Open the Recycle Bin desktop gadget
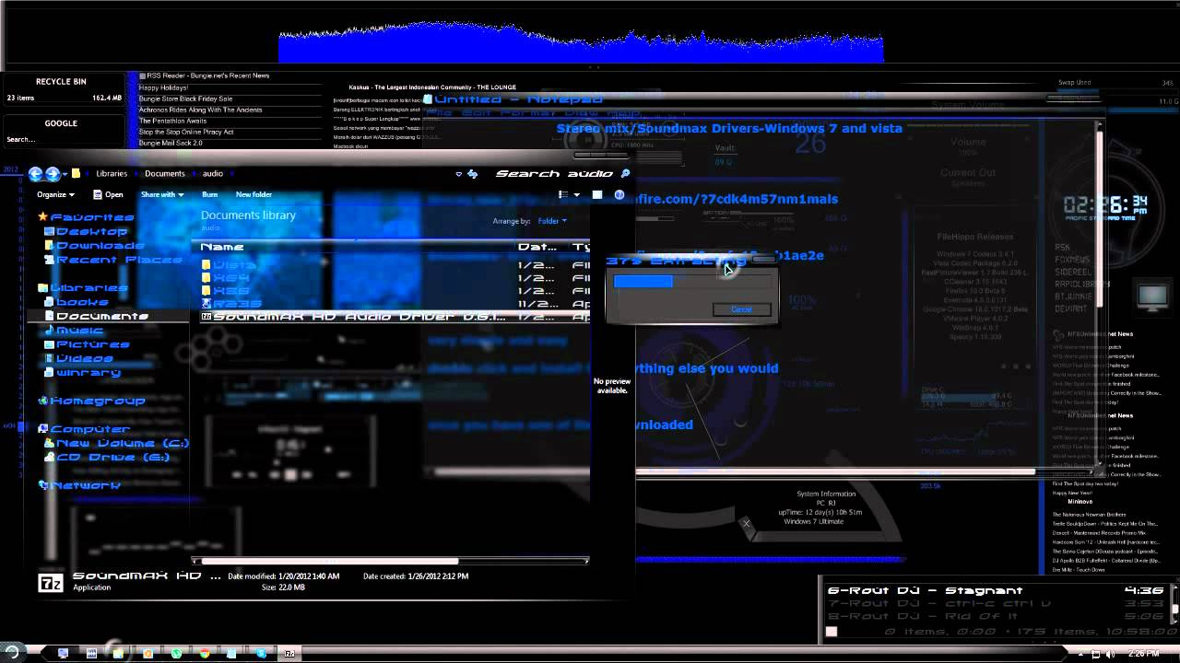 point(61,89)
